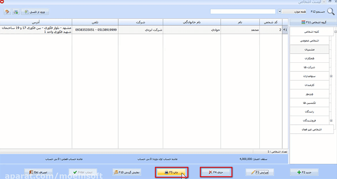Screen dimensions: 337x179
Task: Click the 'انصراف Esc' cancel button
Action: (38, 172)
